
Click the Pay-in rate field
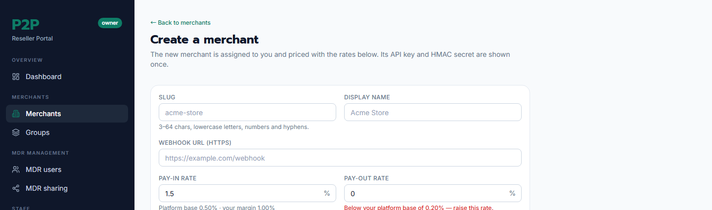[247, 193]
